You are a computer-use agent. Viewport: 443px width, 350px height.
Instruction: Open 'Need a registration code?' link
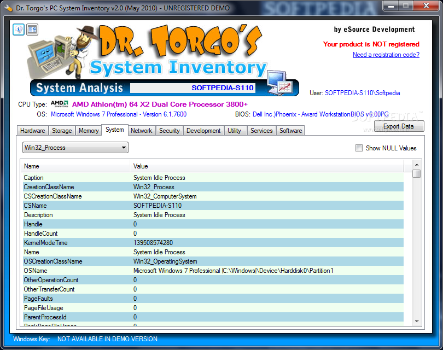[386, 55]
